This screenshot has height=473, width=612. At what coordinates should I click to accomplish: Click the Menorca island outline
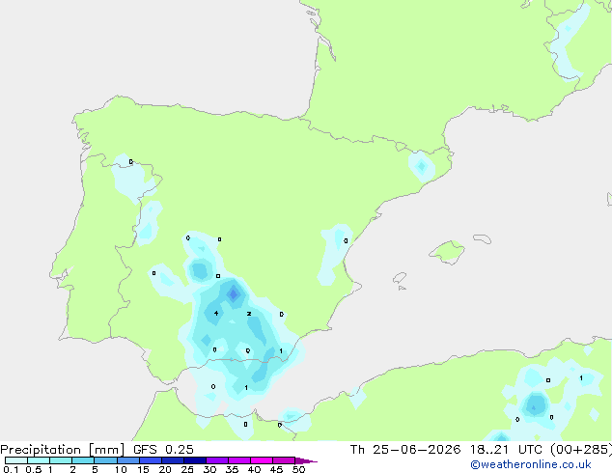point(483,238)
